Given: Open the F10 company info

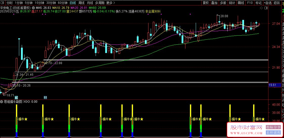Looking at the screenshot, I should pos(250,3).
